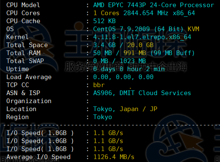This screenshot has width=220, height=162.
Task: Select the third I/O Speed 1.1 GB/s result
Action: coord(108,149)
